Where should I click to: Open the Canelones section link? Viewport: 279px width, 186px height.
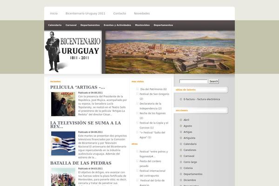[190, 150]
